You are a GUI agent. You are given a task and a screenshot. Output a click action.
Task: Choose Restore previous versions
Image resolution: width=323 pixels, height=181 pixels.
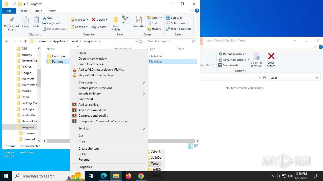[95, 88]
